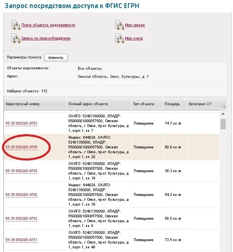
Task: Click the document icon beside Поиск объектов недвижимости
Action: pyautogui.click(x=16, y=25)
